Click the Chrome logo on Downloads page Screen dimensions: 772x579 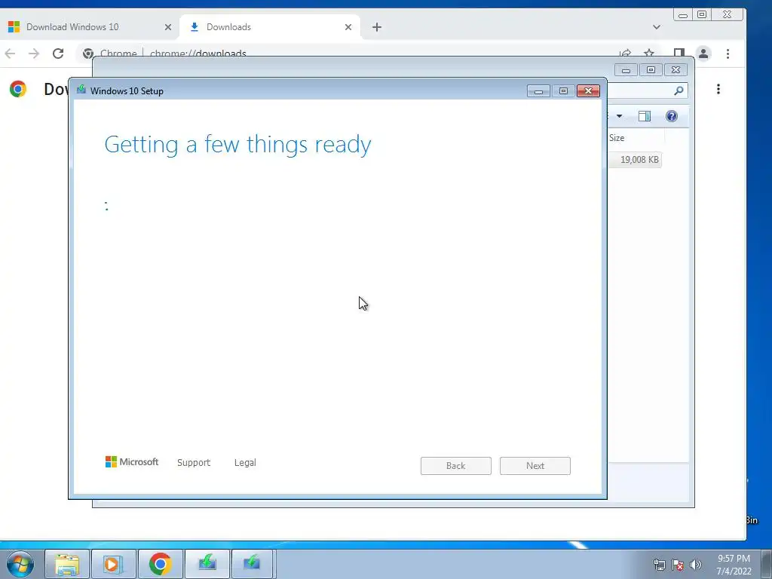click(18, 89)
